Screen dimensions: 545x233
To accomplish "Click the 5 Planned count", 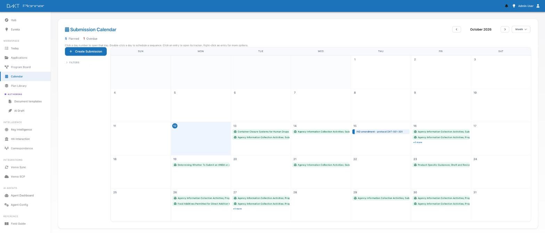I will pos(72,39).
